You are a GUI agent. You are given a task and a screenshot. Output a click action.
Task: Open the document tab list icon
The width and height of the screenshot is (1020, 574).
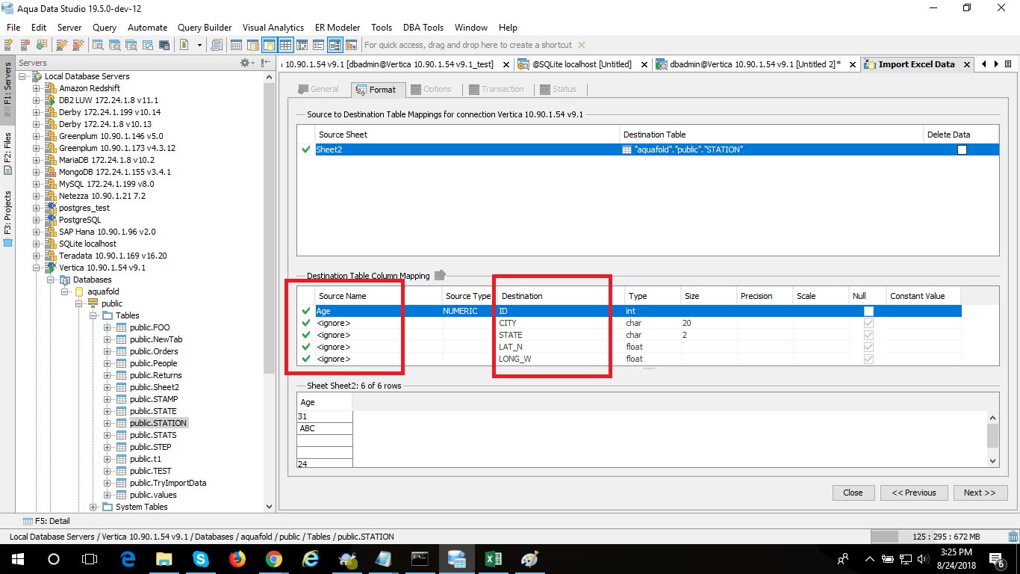1008,64
